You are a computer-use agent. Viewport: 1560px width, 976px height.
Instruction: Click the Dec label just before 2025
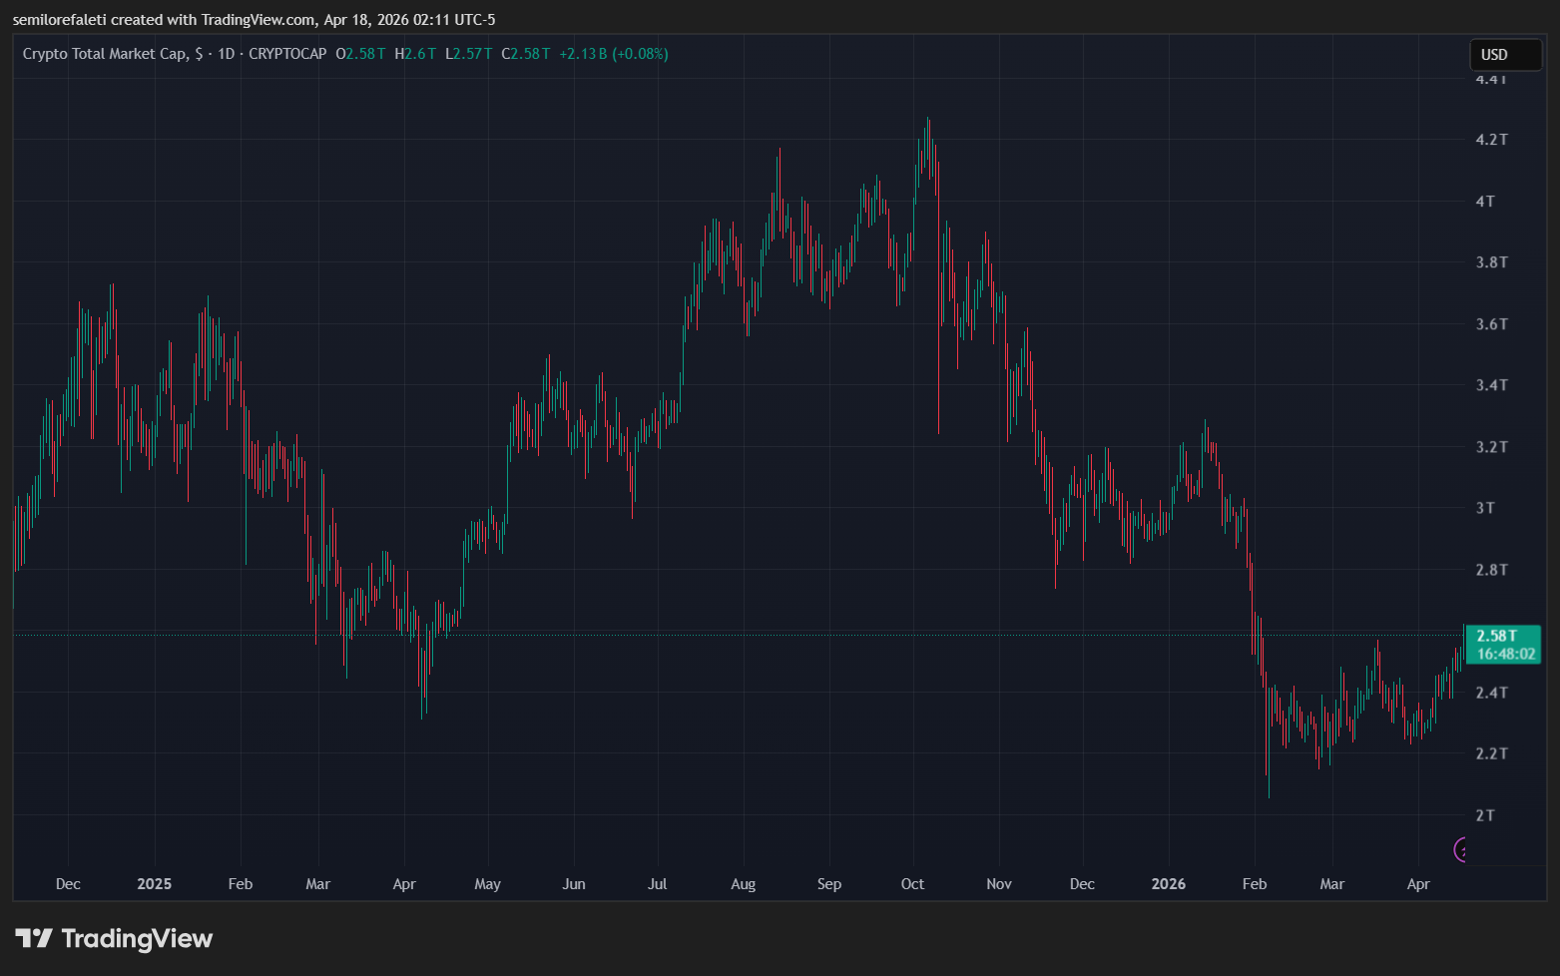[x=68, y=884]
